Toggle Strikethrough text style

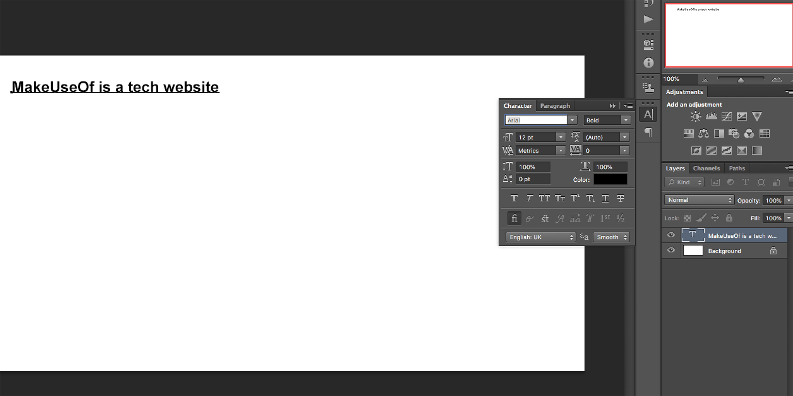coord(621,198)
